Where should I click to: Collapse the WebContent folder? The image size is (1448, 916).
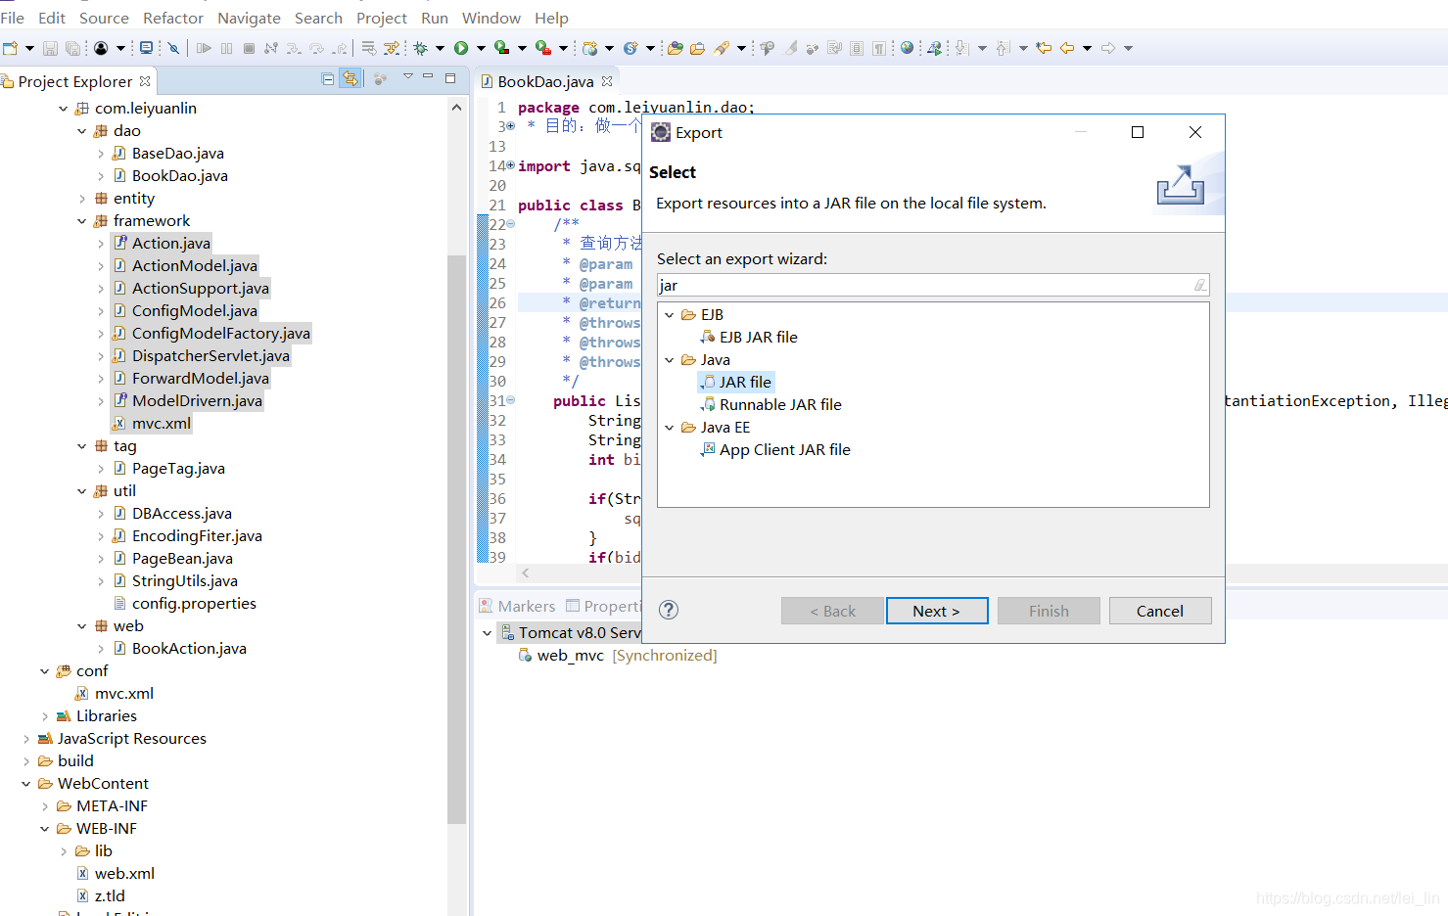[x=26, y=784]
